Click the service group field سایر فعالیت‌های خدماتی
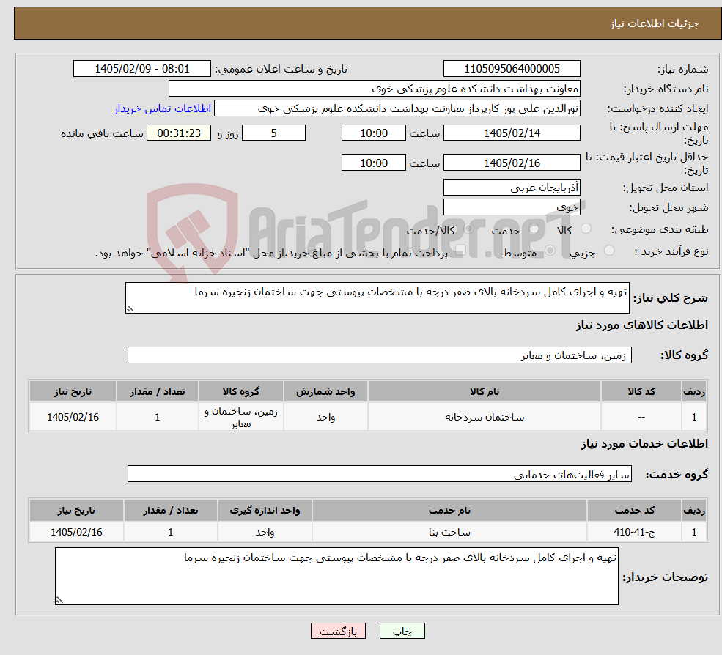This screenshot has width=722, height=655. 380,473
